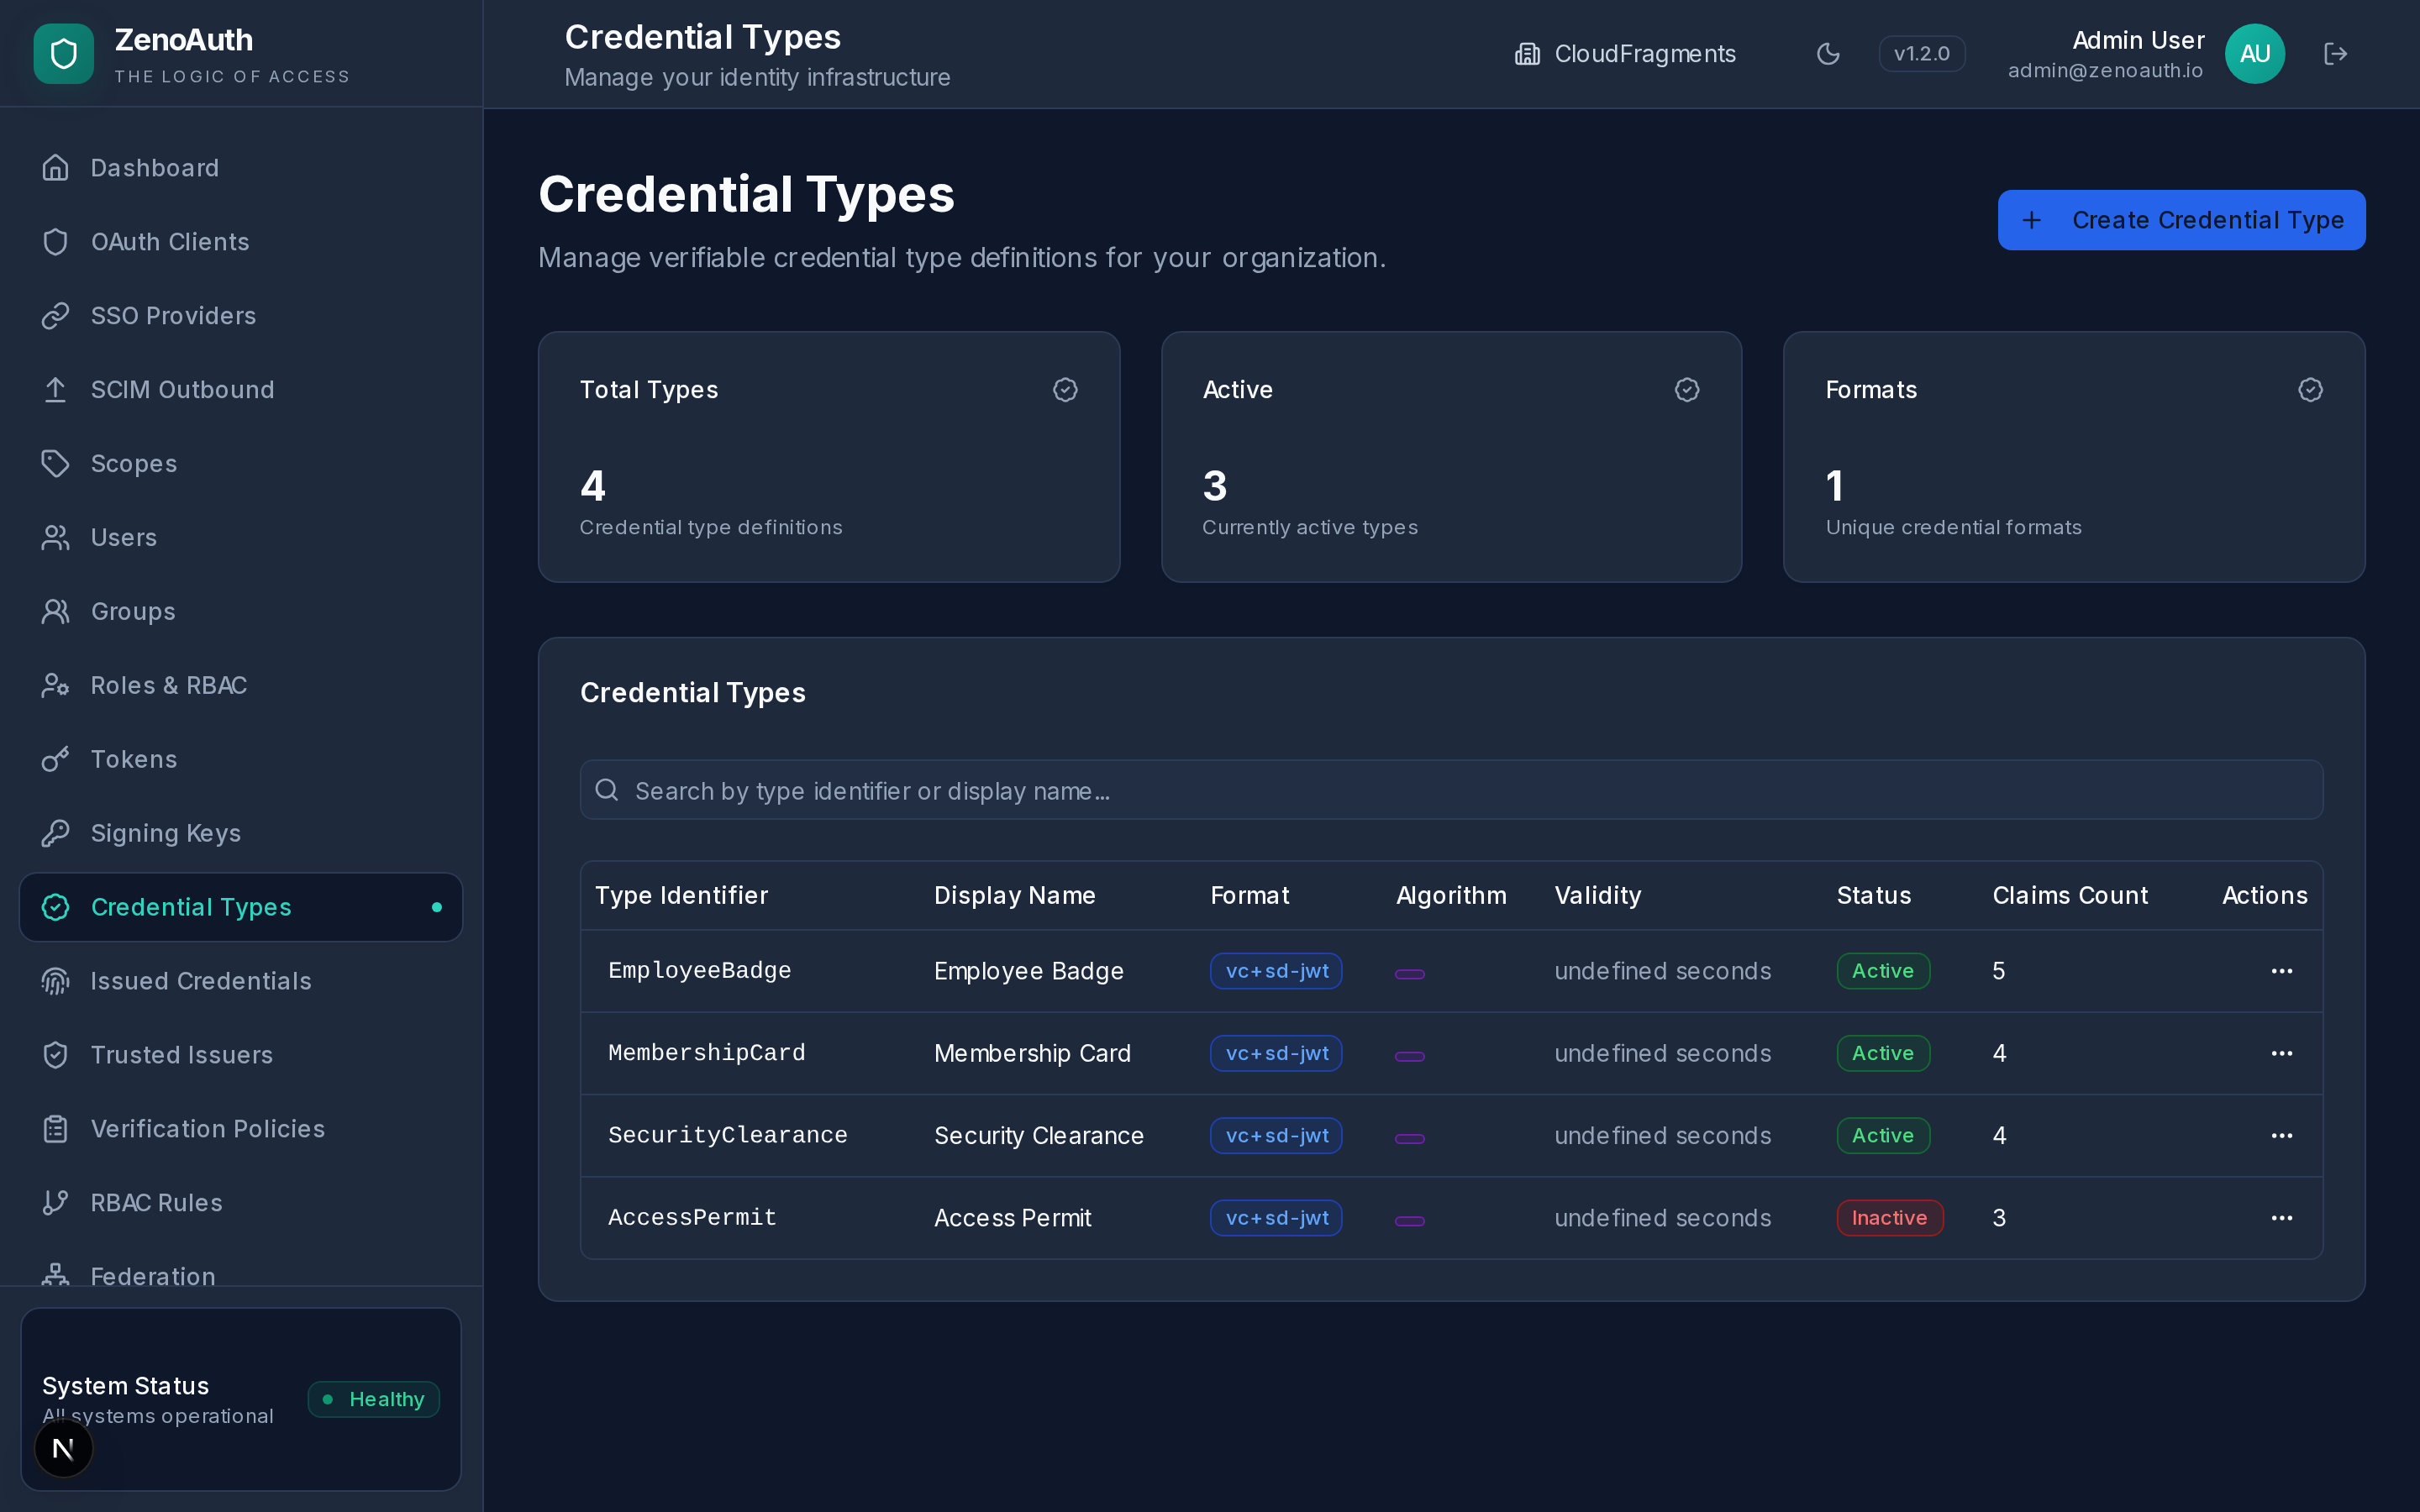Screen dimensions: 2420x1512
Task: Click the ZenoAuth shield logo
Action: pyautogui.click(x=63, y=53)
